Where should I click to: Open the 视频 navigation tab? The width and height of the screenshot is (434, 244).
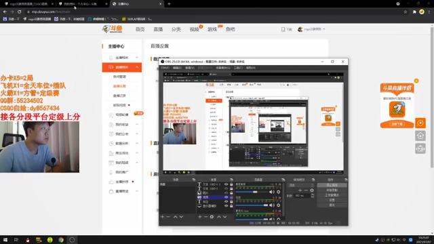click(x=195, y=29)
